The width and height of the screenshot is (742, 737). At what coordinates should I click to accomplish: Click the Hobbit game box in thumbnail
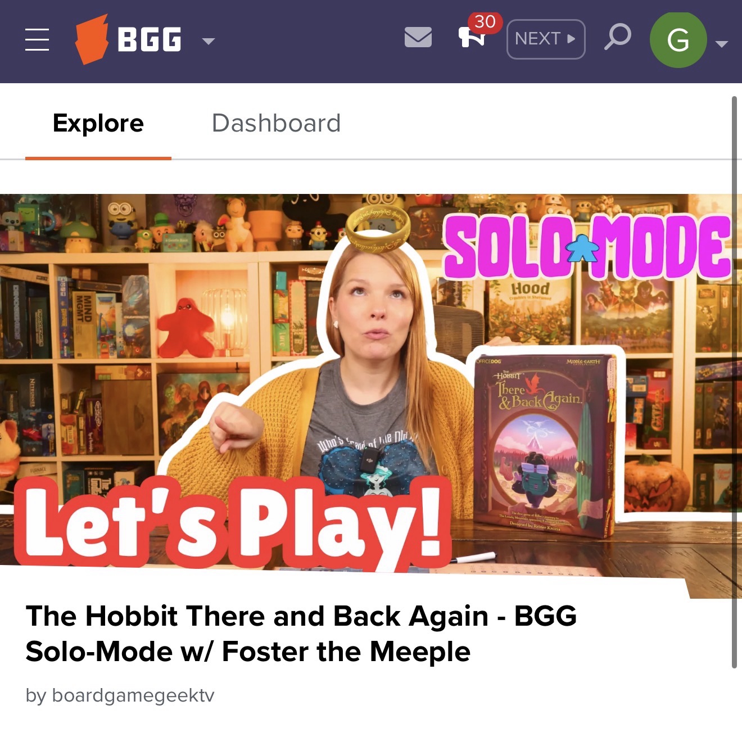point(544,445)
